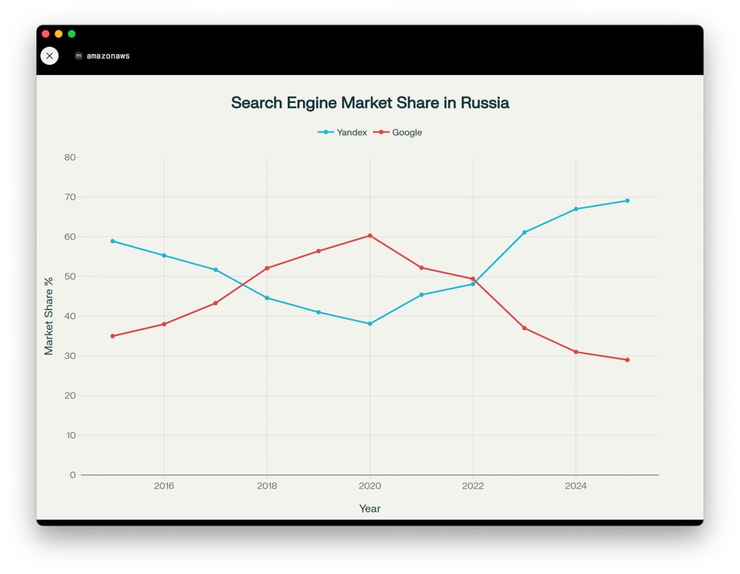Click the Market Share % axis title
The width and height of the screenshot is (740, 574).
click(49, 316)
